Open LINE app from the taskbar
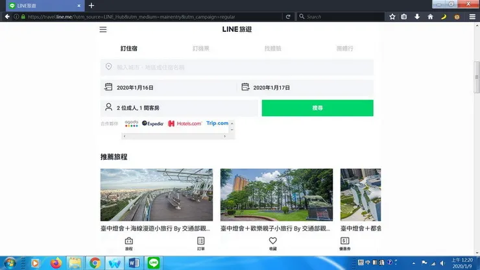The image size is (480, 270). point(153,263)
